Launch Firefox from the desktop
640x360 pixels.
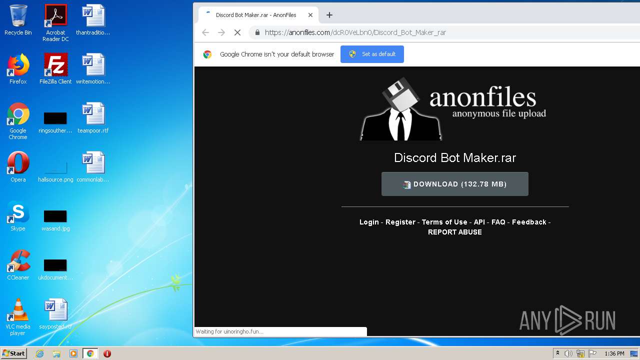(x=18, y=69)
